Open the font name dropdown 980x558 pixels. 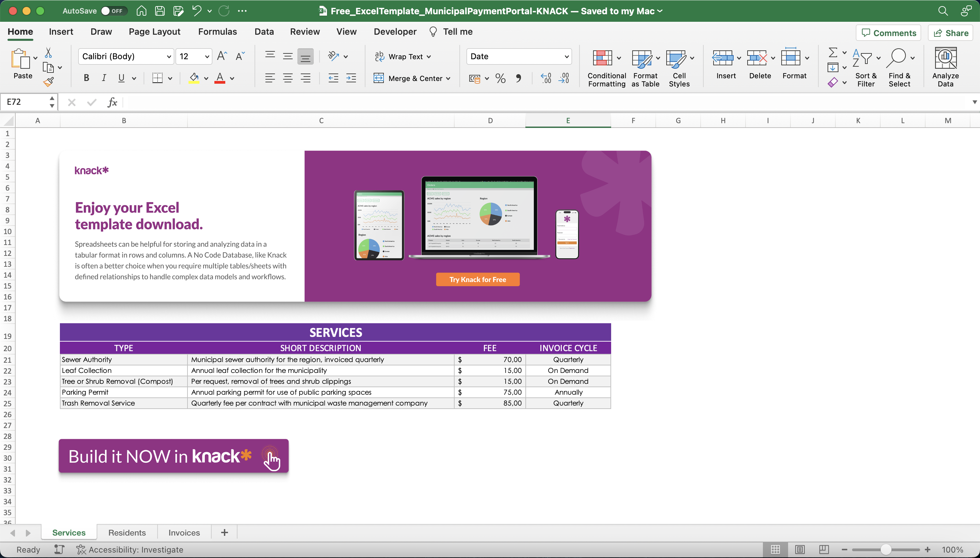point(169,57)
